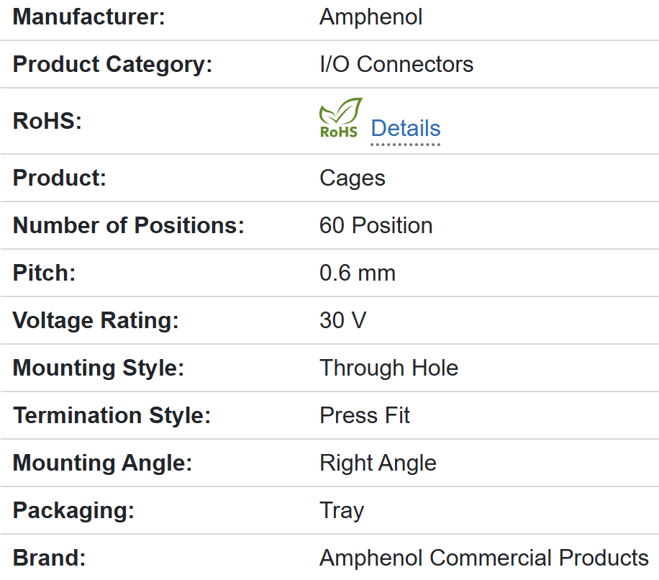Select the Through Hole mounting style value
The height and width of the screenshot is (580, 659).
[388, 368]
